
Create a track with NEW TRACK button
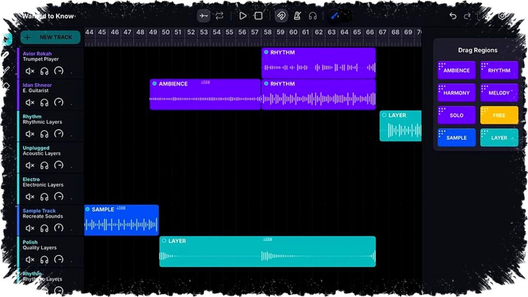pyautogui.click(x=51, y=37)
